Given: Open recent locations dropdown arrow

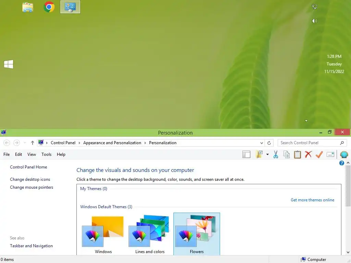Looking at the screenshot, I should click(x=25, y=143).
